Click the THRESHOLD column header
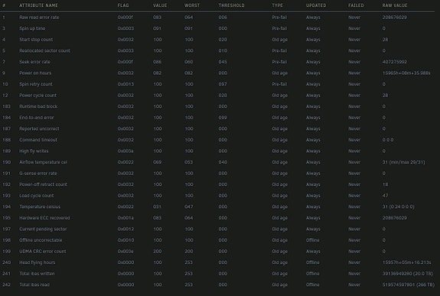This screenshot has width=440, height=296. (x=232, y=5)
